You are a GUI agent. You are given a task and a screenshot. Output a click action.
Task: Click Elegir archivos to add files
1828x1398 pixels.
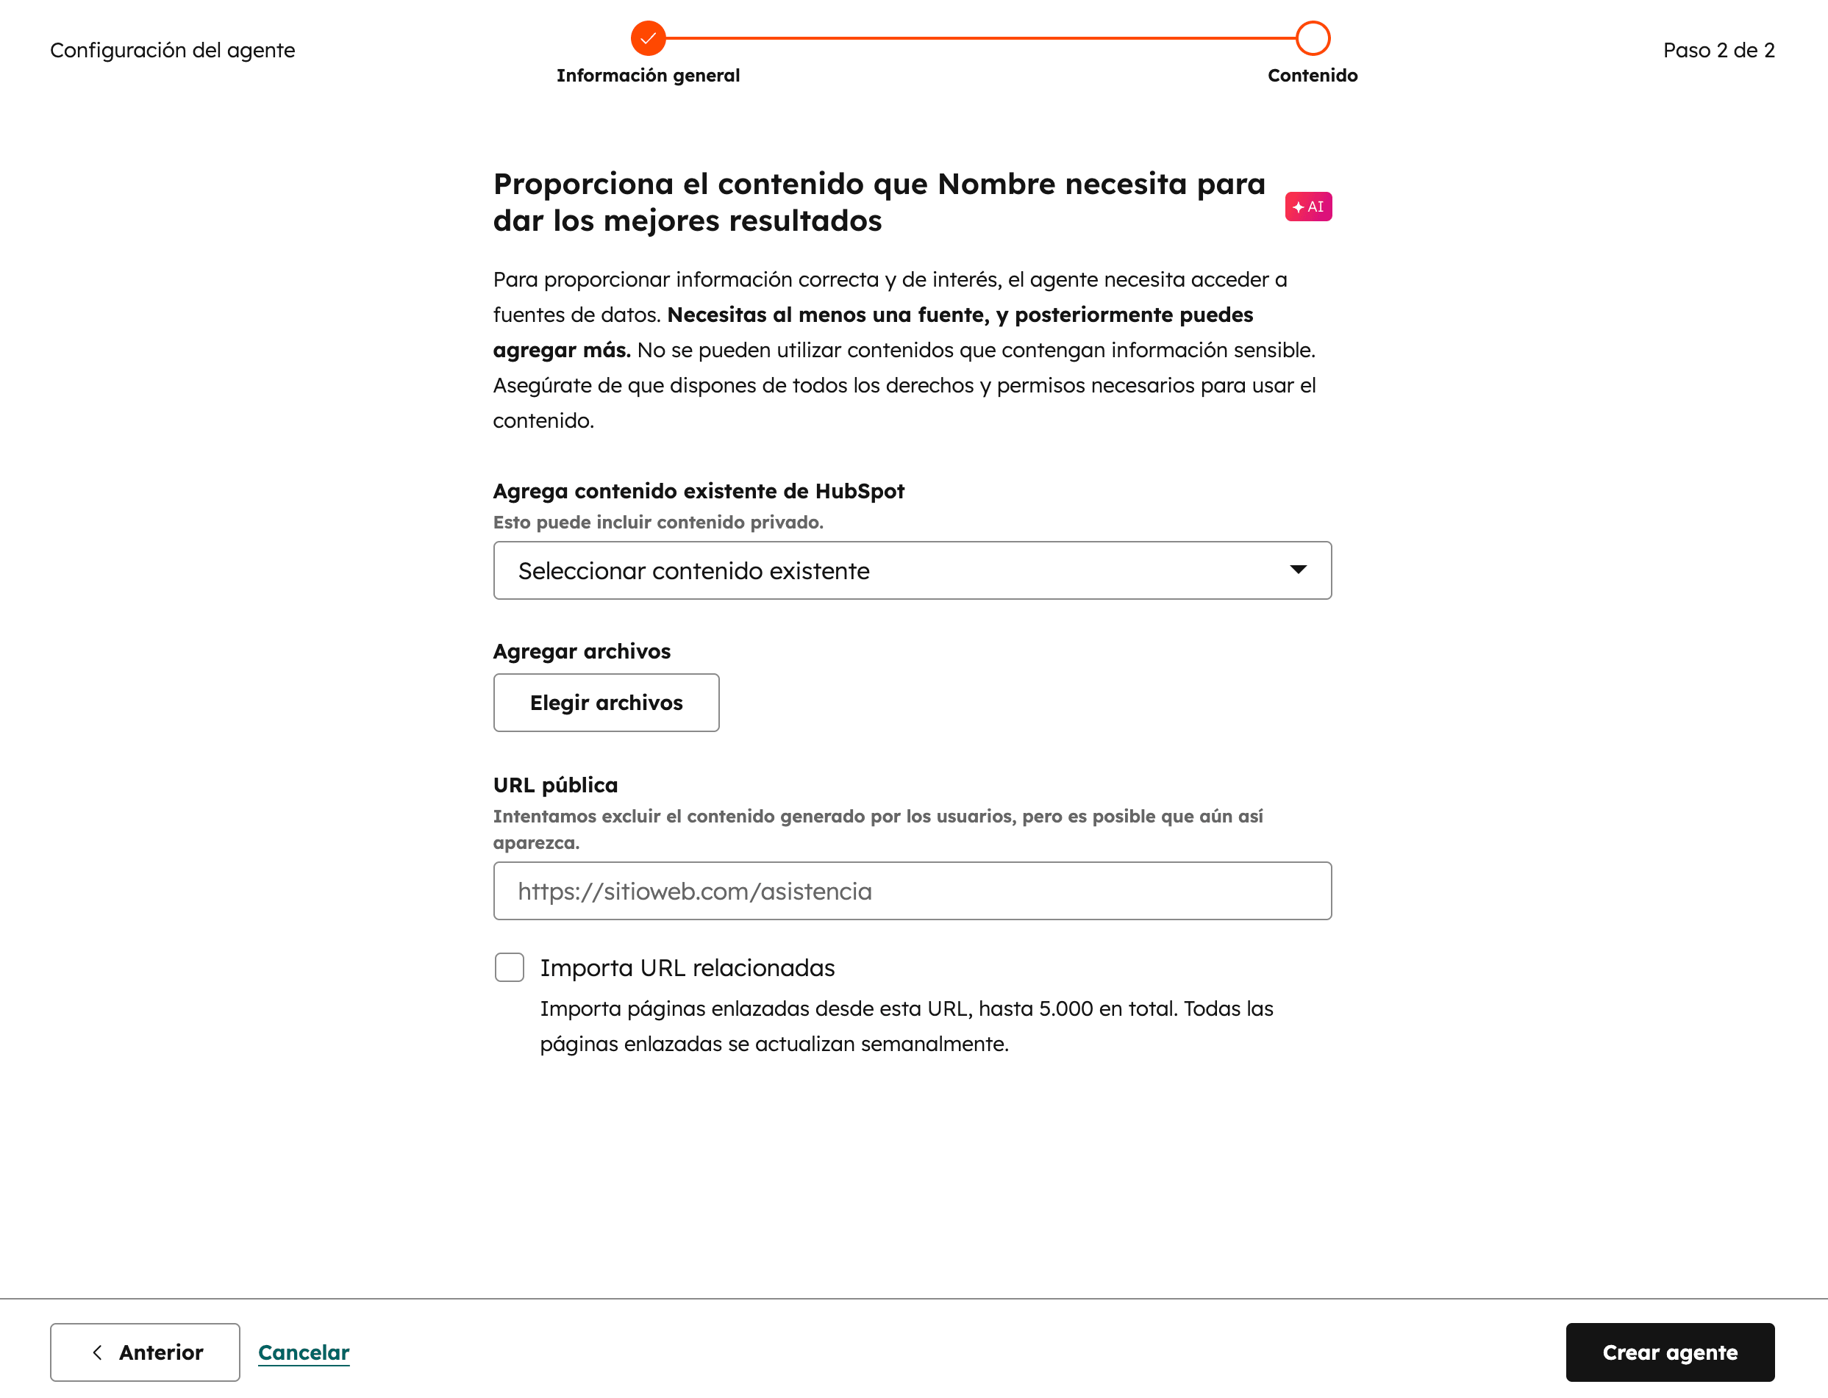[606, 703]
